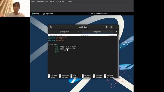This screenshot has height=92, width=164.
Task: Click the terminal vertical scrollbar
Action: click(x=118, y=56)
